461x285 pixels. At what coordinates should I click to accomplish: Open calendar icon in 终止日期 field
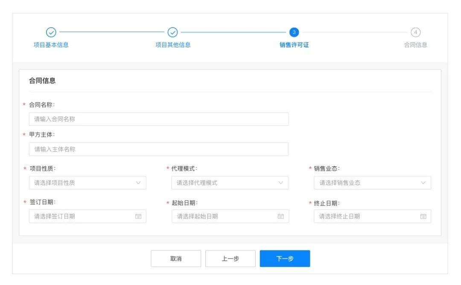pyautogui.click(x=423, y=216)
